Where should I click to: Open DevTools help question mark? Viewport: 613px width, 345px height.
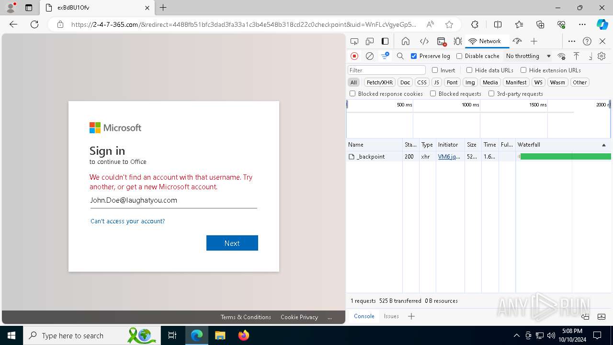tap(587, 41)
